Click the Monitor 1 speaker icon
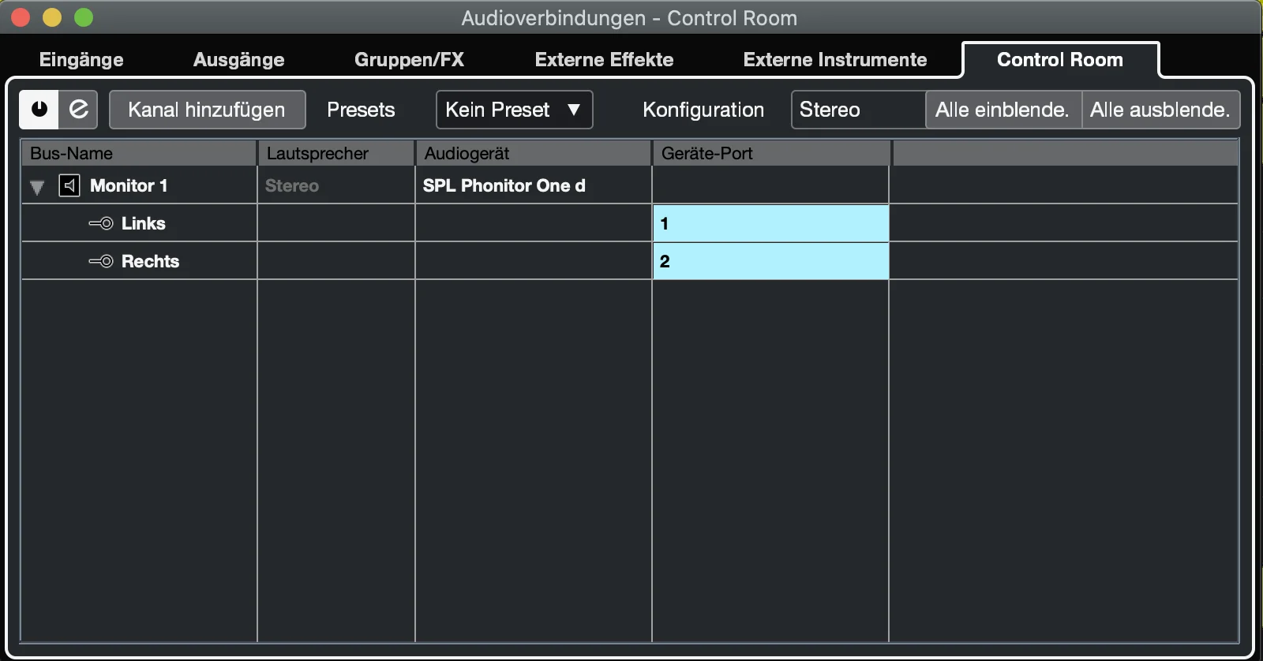This screenshot has height=661, width=1263. click(x=69, y=186)
